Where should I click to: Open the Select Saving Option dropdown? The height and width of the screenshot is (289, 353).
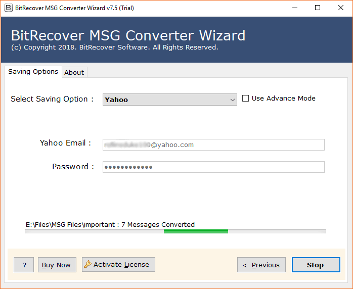(170, 100)
